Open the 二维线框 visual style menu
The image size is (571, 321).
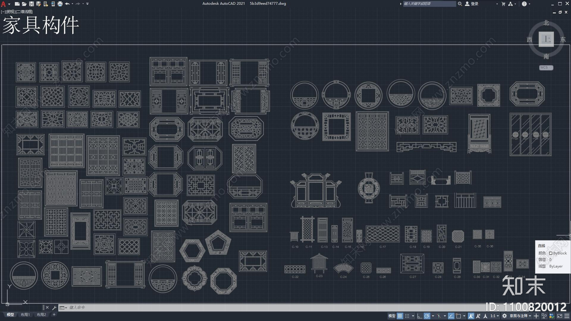coord(24,12)
